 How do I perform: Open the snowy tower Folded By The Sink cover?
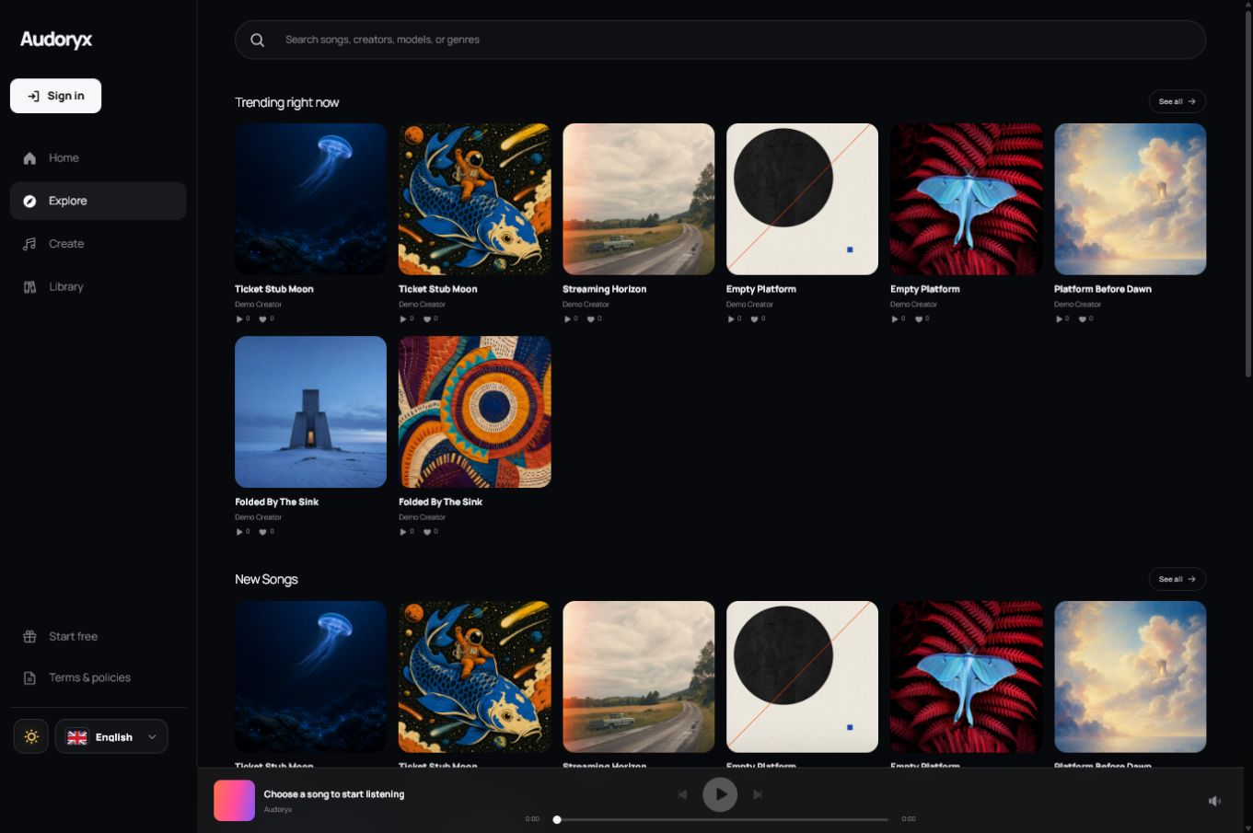[x=310, y=411]
